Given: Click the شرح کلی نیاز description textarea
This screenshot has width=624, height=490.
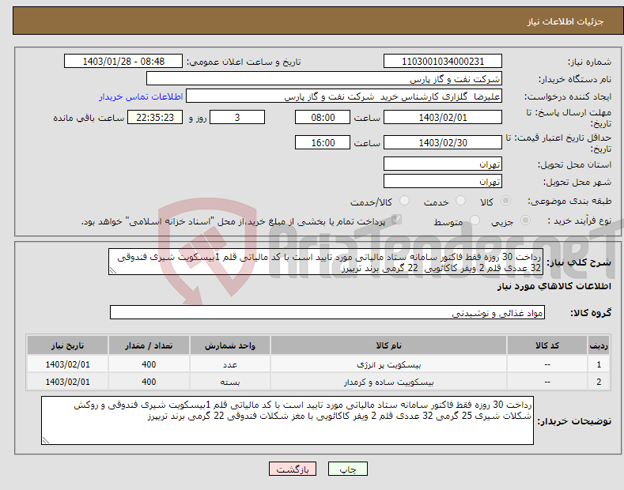Looking at the screenshot, I should (x=326, y=262).
